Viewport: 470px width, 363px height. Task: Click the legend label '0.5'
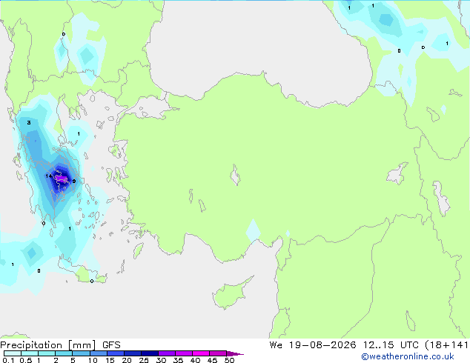click(x=26, y=360)
